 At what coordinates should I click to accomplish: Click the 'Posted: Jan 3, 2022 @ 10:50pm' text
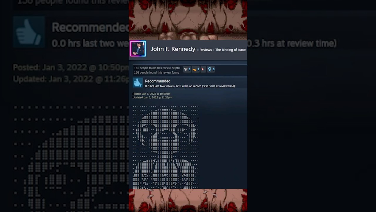coord(152,94)
